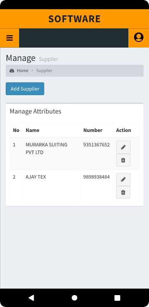
Task: Click the dashboard icon in breadcrumb
Action: click(12, 71)
